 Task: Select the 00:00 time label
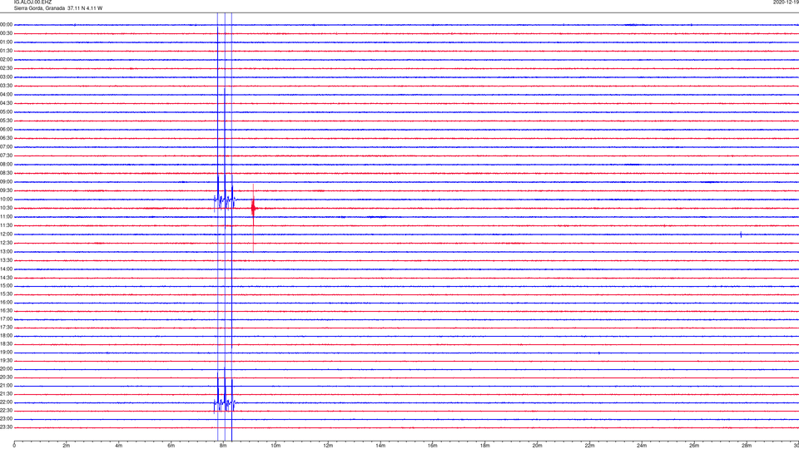tap(6, 25)
